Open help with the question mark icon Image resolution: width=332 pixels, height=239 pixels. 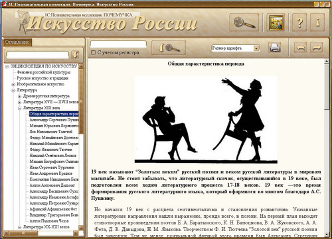pyautogui.click(x=299, y=23)
